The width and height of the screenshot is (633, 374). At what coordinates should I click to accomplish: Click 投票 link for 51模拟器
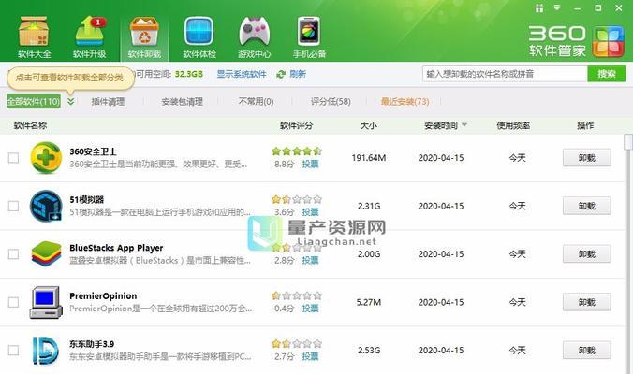310,212
